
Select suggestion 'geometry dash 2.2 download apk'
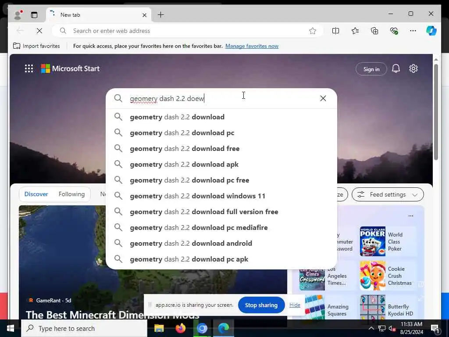point(221,164)
